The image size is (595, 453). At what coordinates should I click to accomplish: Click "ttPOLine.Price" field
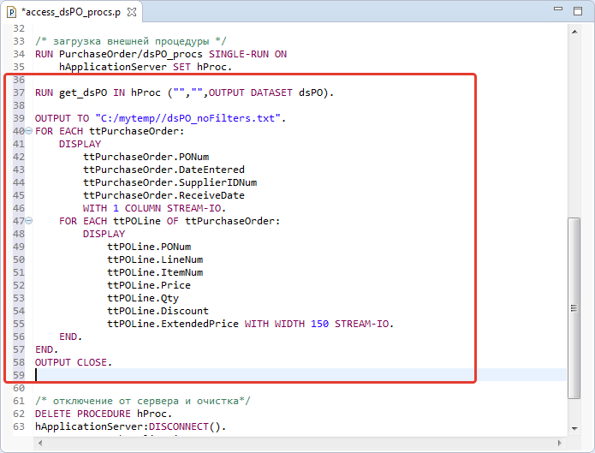tap(149, 285)
